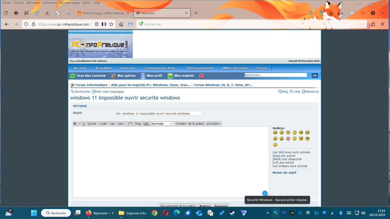
Task: Open the Fichier menu
Action: point(6,2)
